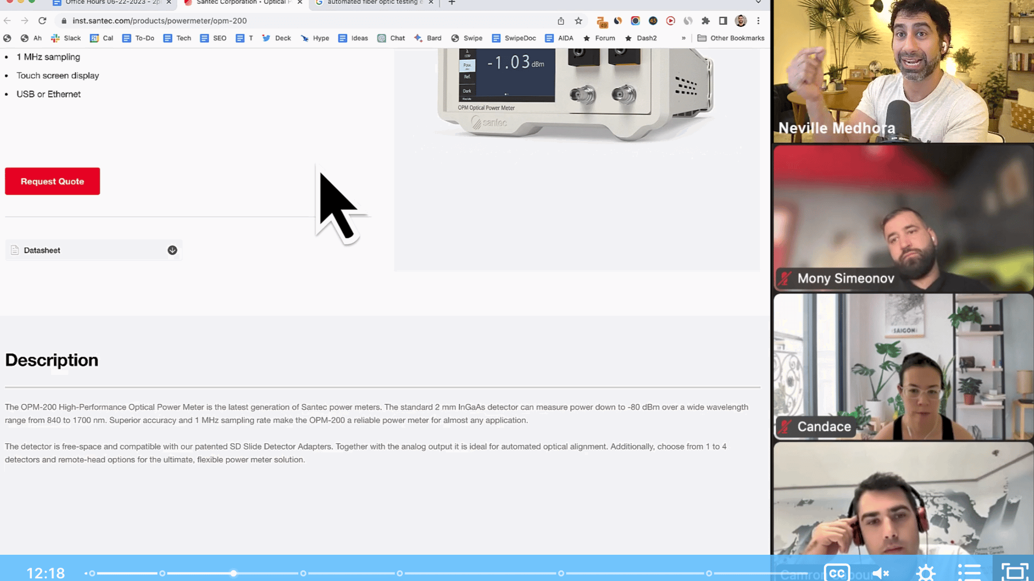Select Candace's video tile
Viewport: 1034px width, 581px height.
pos(904,367)
